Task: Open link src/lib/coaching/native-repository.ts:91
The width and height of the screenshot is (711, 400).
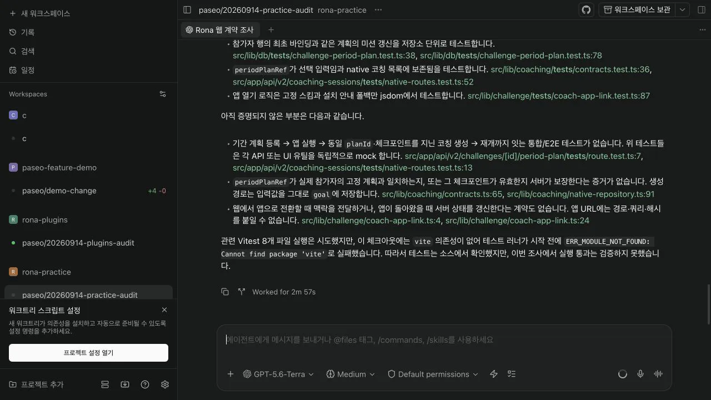Action: click(580, 194)
